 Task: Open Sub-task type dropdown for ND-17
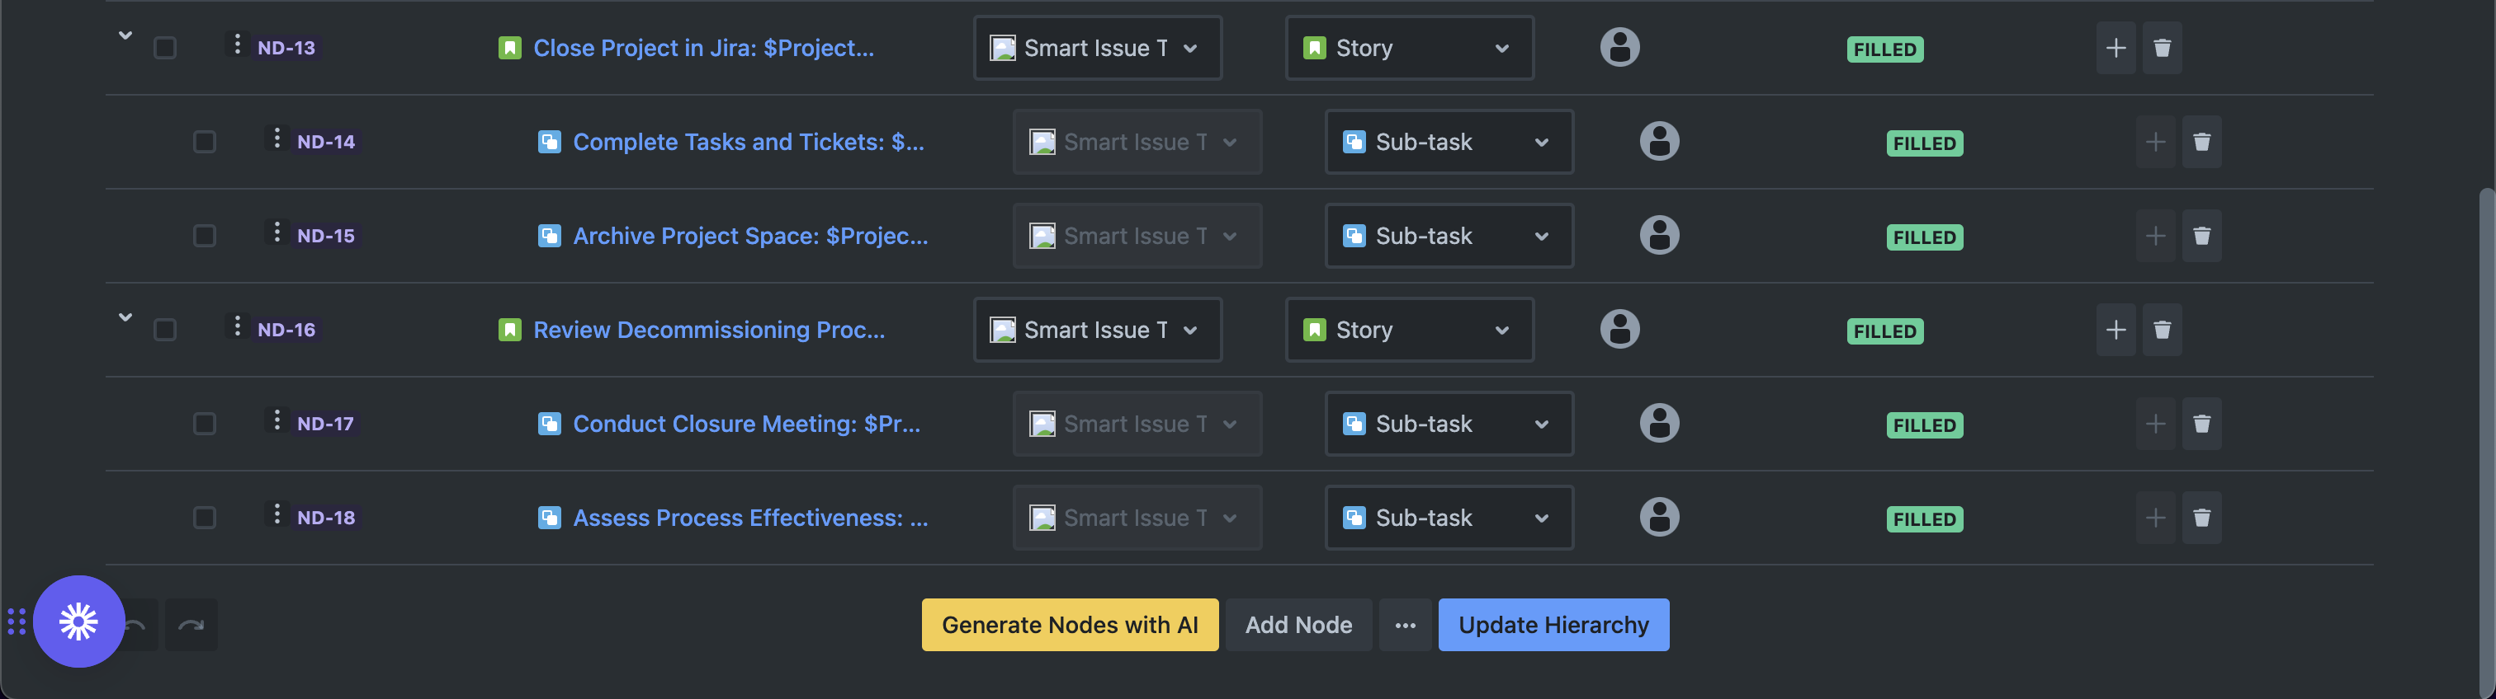(x=1449, y=424)
